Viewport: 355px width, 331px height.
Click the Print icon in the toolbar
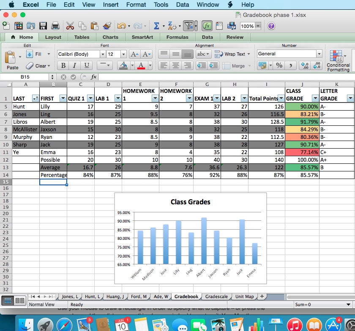pyautogui.click(x=55, y=26)
